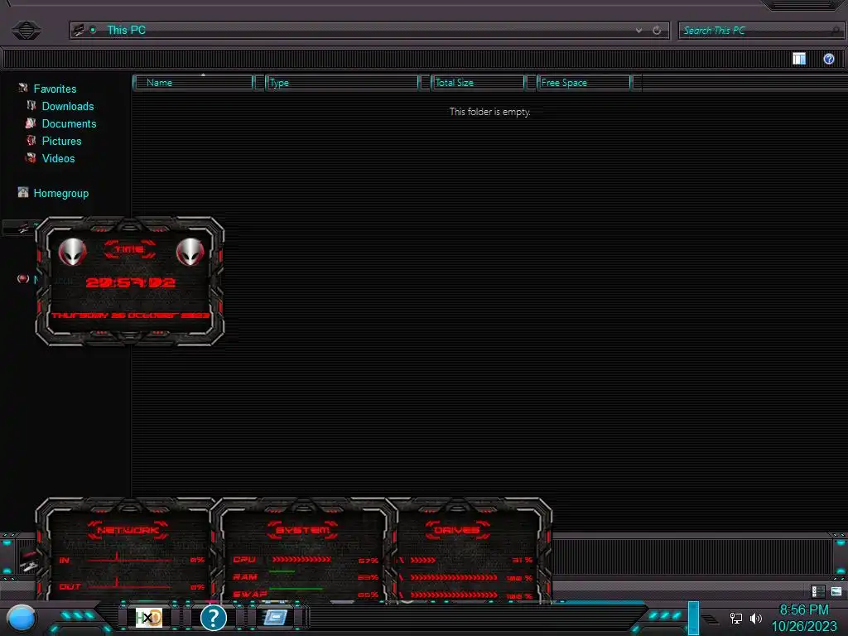Click the NETWORK widget title
The image size is (848, 636).
tap(128, 530)
